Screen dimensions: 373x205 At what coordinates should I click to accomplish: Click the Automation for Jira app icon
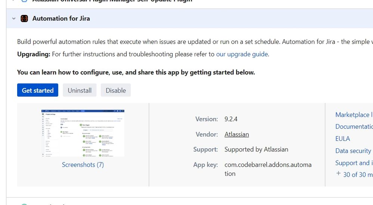24,19
